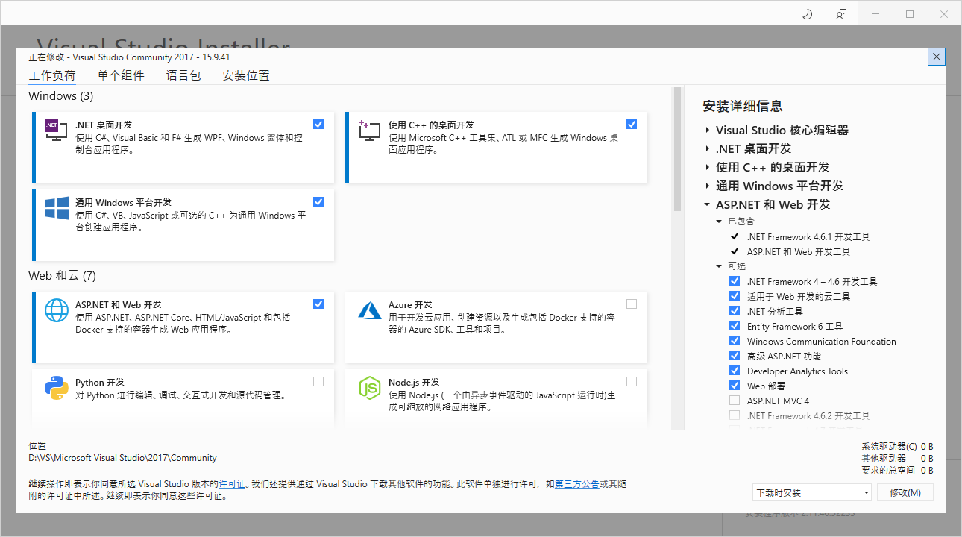This screenshot has width=962, height=537.
Task: Uncheck 高级 ASP.NET 功能 option
Action: [x=735, y=357]
